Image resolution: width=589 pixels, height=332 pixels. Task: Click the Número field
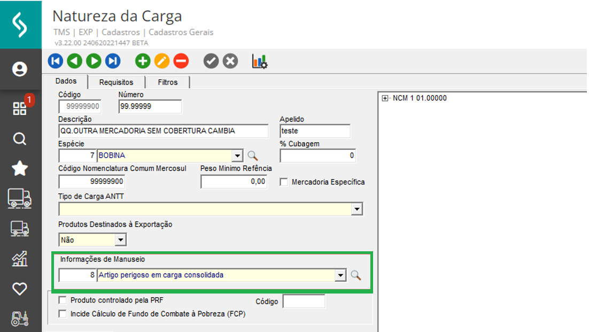[150, 106]
